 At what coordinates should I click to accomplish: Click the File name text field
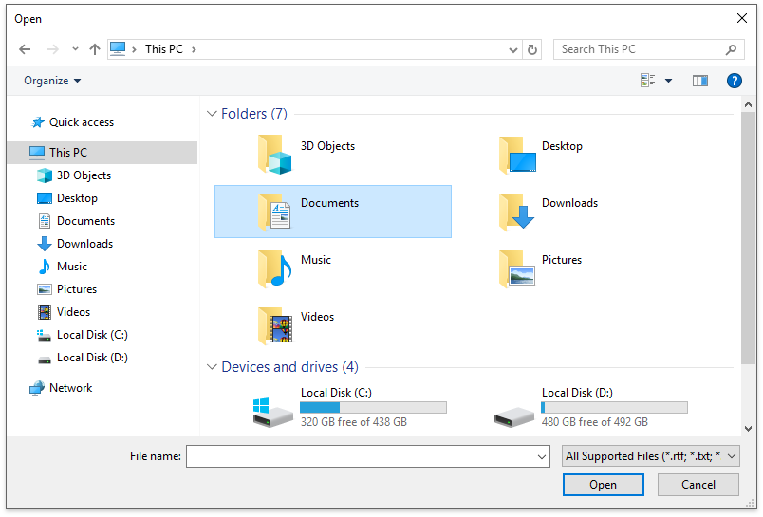point(361,456)
